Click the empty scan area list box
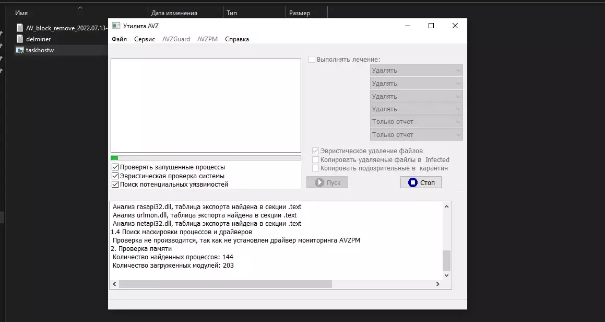This screenshot has height=322, width=605. pyautogui.click(x=206, y=106)
